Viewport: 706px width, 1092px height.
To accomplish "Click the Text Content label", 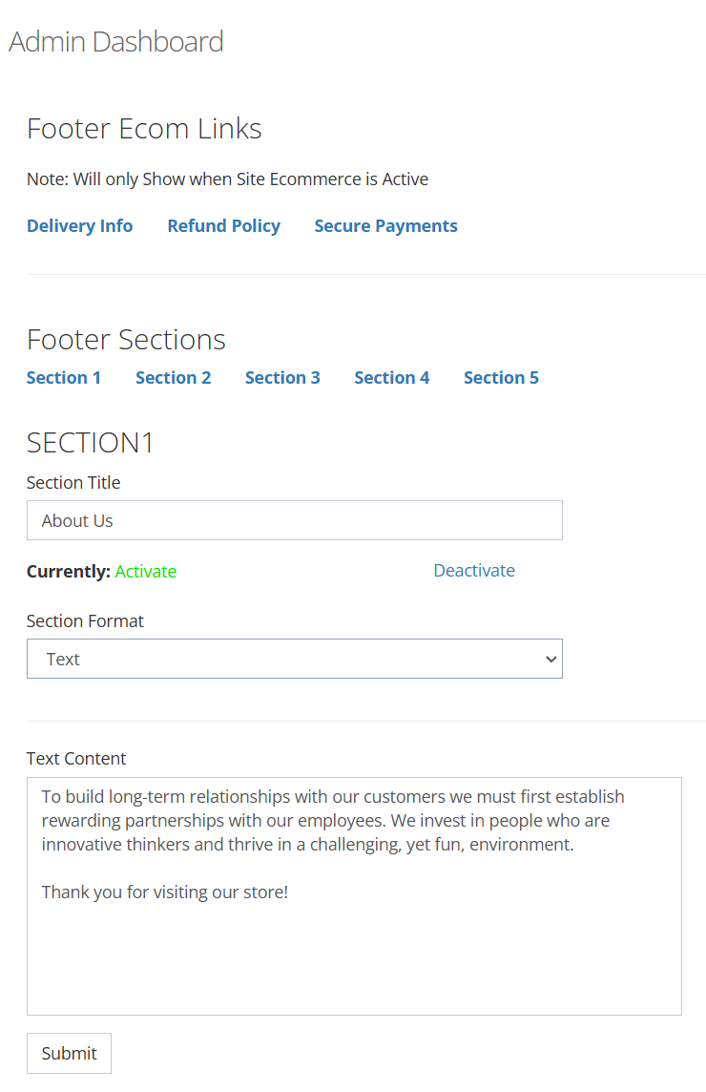I will point(76,759).
